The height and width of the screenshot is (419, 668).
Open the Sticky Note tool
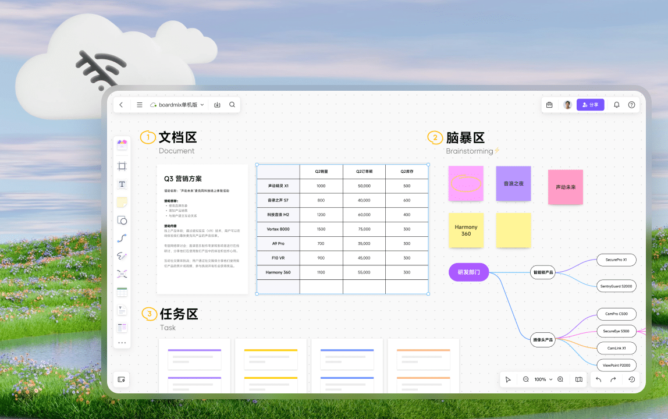point(122,202)
